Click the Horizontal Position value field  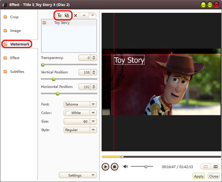coord(85,87)
